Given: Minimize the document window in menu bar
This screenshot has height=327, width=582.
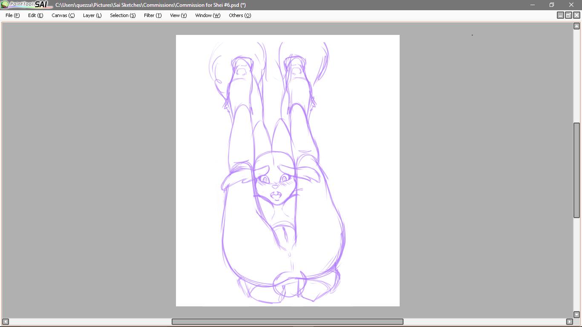Looking at the screenshot, I should click(560, 15).
